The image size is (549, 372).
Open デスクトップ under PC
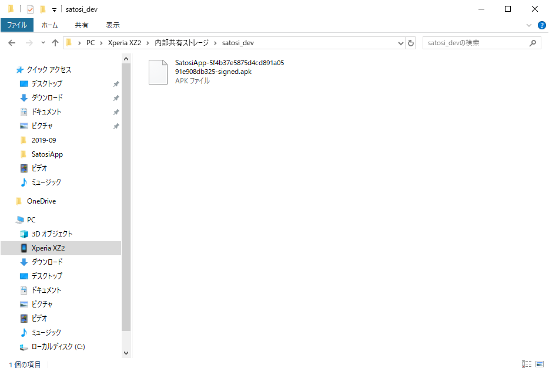coord(46,276)
